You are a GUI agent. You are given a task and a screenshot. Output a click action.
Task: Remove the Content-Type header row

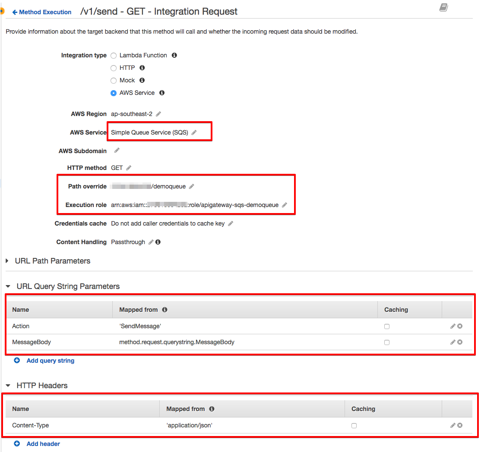pos(460,425)
